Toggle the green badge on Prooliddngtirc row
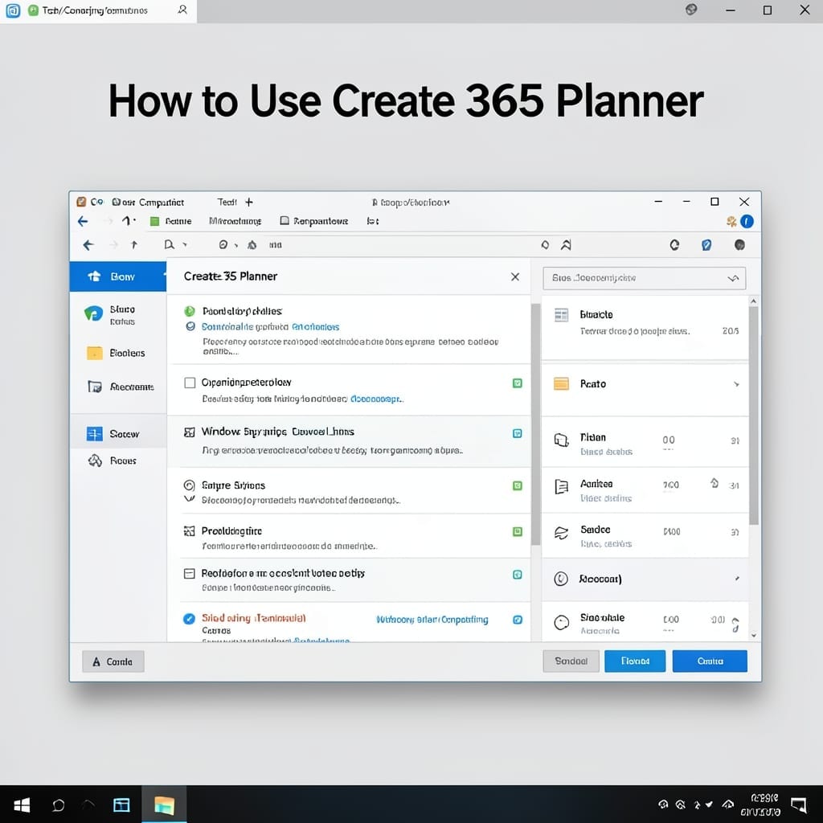 (517, 532)
